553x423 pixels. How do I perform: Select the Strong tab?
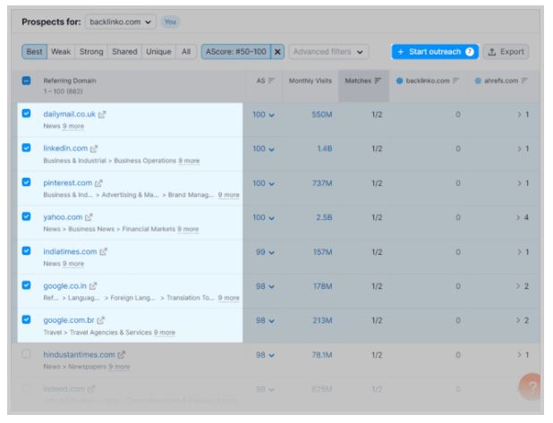(91, 52)
